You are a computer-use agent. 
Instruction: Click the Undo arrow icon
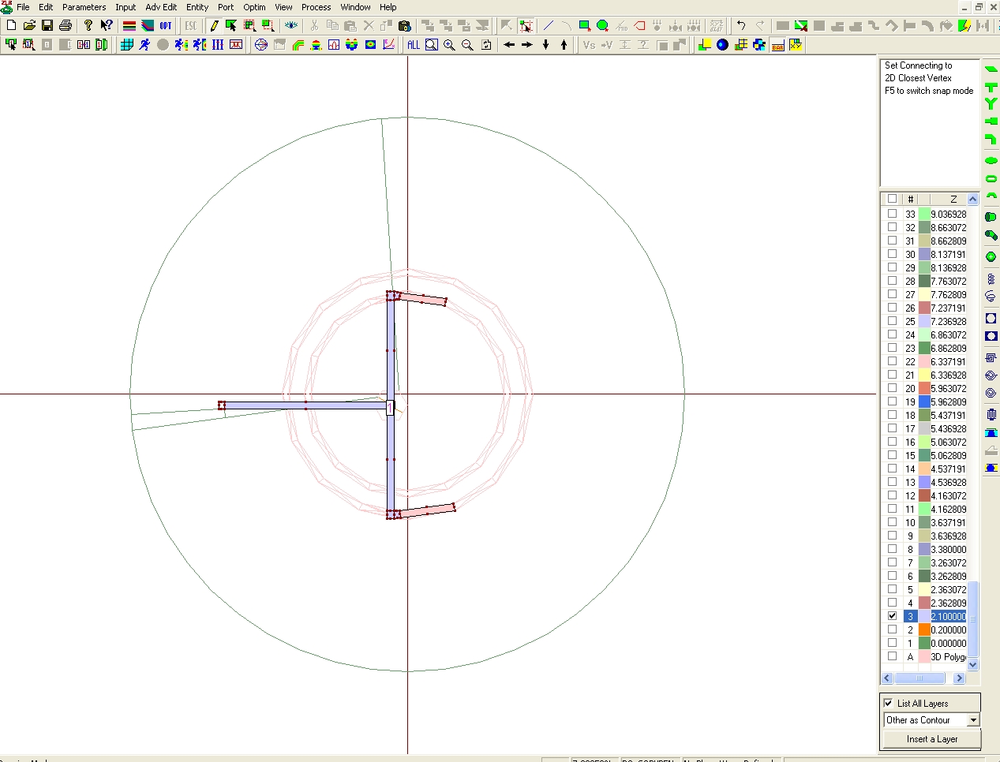(x=740, y=26)
